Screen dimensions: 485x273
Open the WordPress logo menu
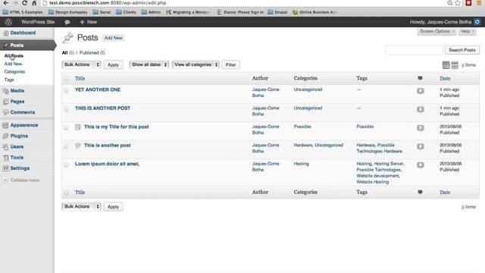[x=8, y=22]
